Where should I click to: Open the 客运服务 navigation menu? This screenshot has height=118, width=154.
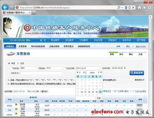[55, 40]
